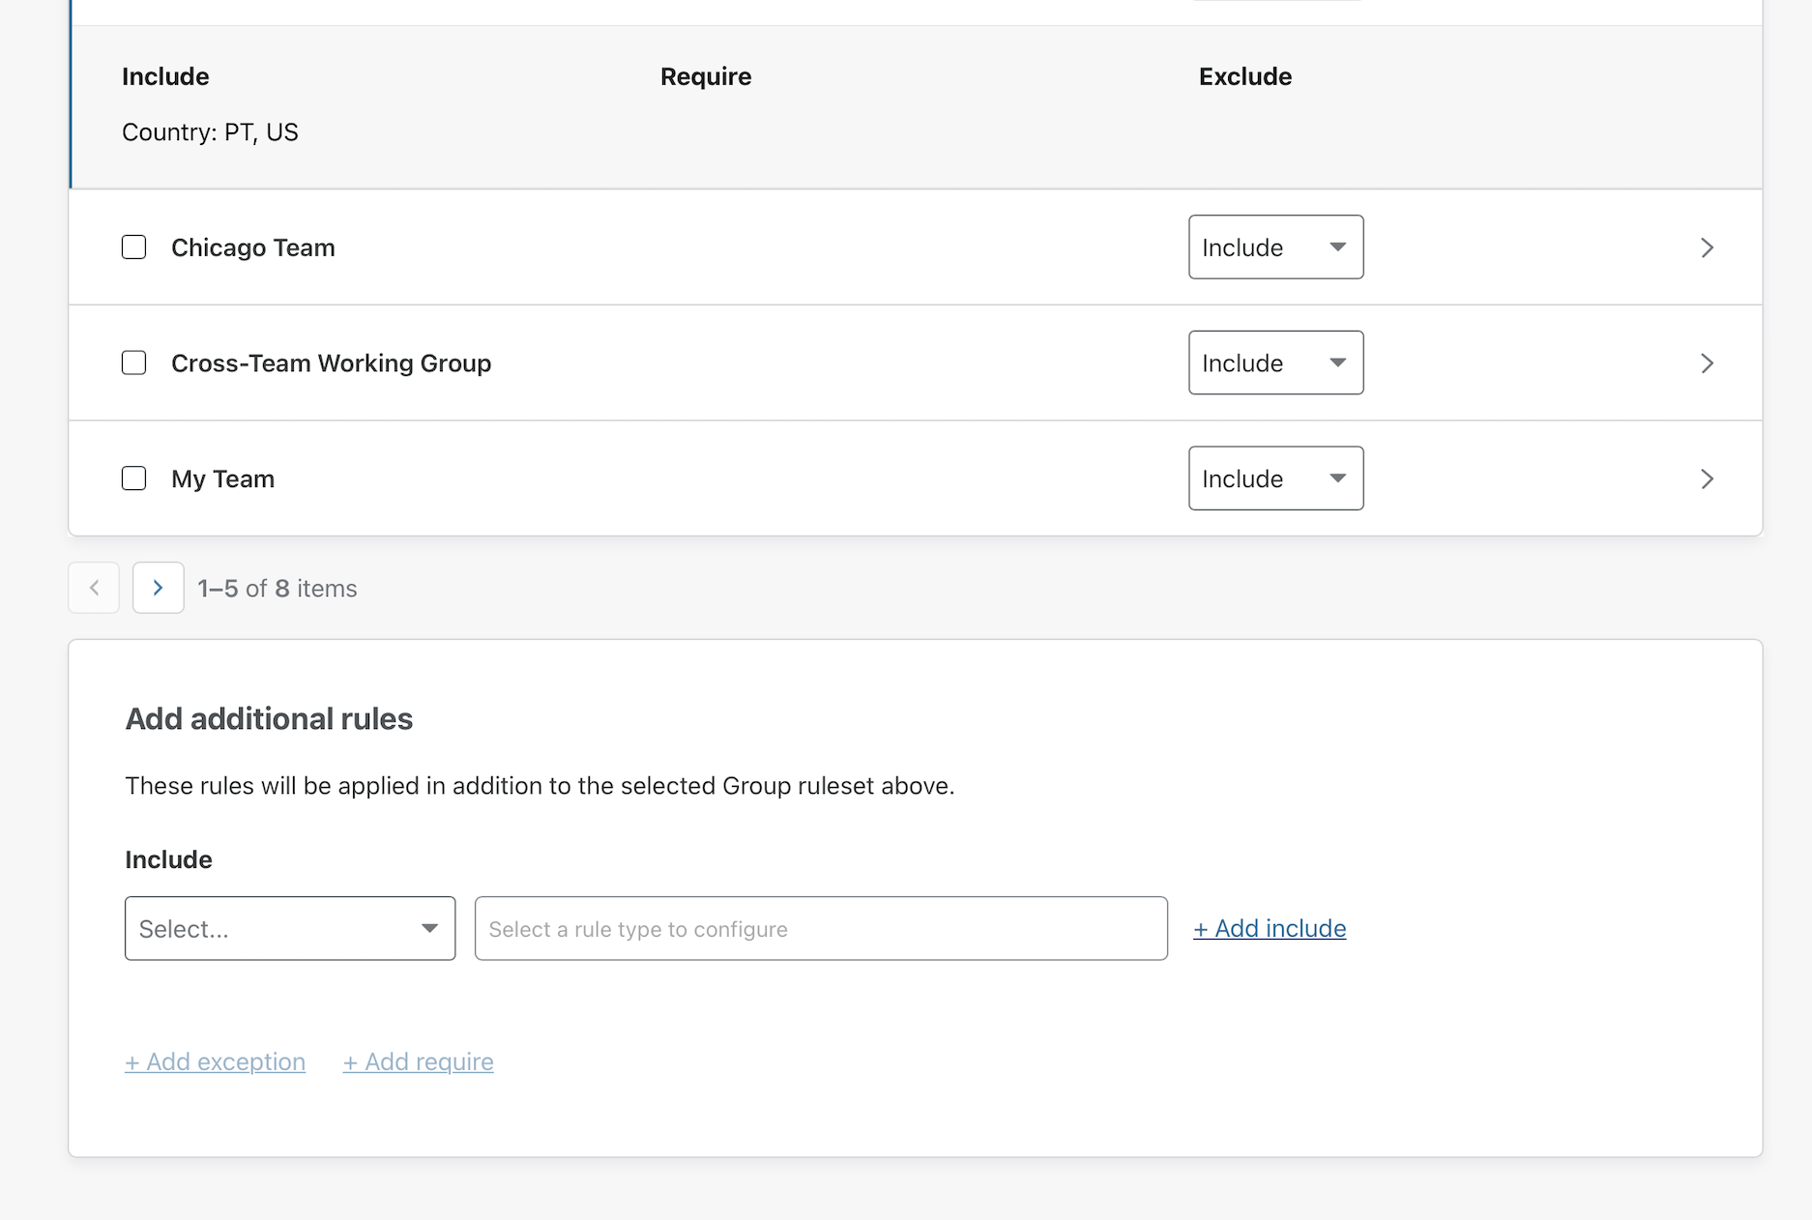Click the previous page arrow
This screenshot has width=1812, height=1220.
coord(94,588)
